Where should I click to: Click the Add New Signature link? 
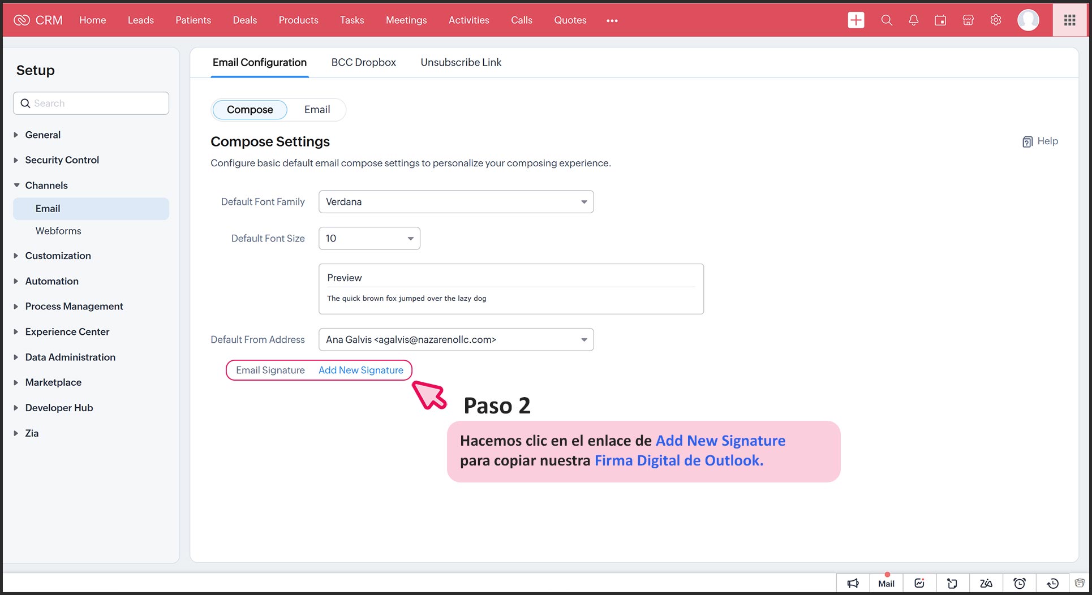(x=360, y=370)
